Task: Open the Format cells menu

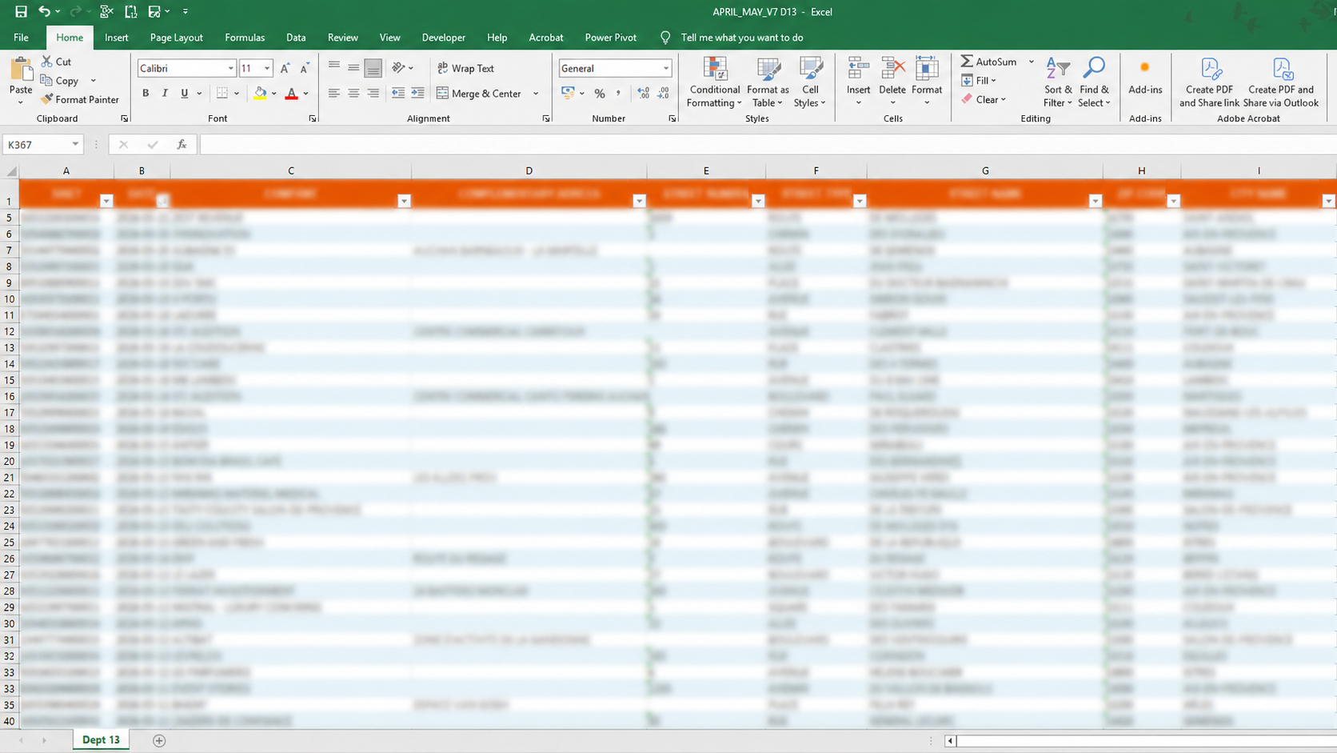Action: point(927,82)
